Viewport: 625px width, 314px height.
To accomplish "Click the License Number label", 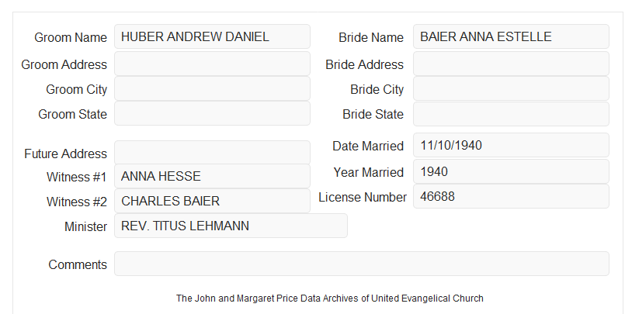I will (x=363, y=198).
